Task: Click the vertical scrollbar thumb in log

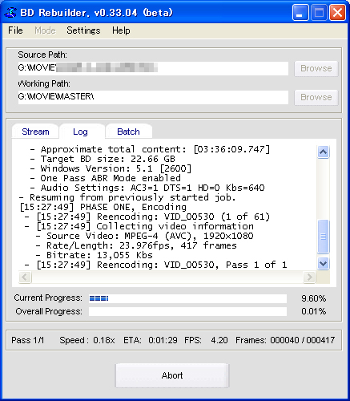Action: [x=323, y=237]
